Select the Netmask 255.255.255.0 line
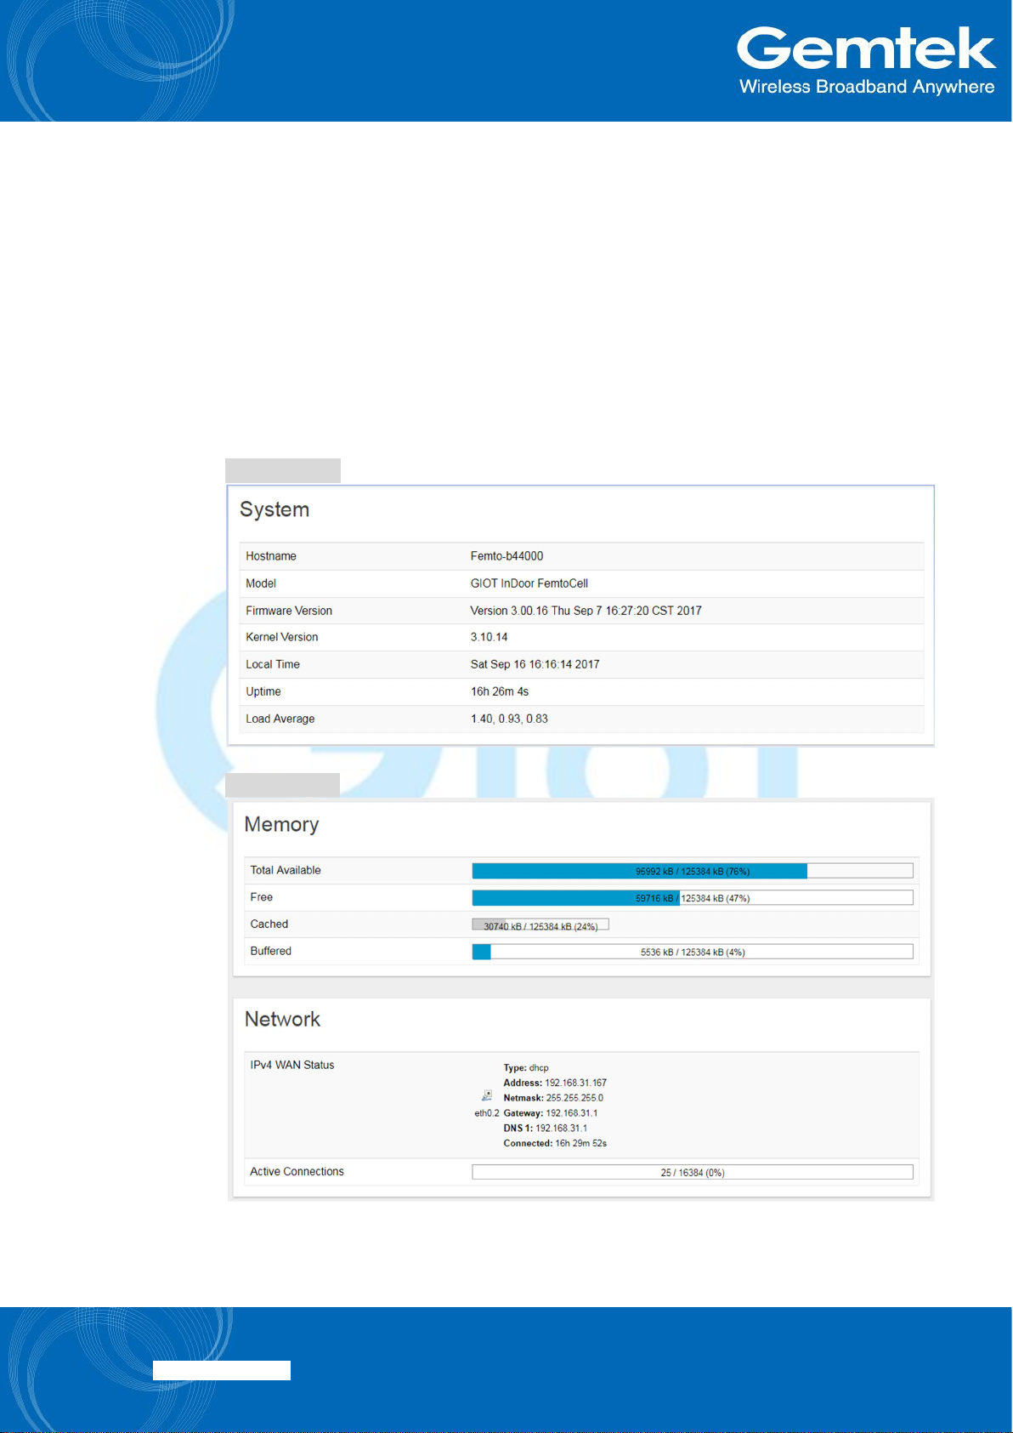The height and width of the screenshot is (1433, 1013). coord(553,1098)
